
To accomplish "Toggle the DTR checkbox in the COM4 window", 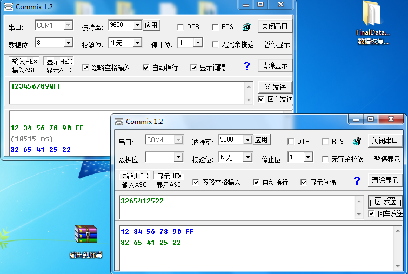I will pyautogui.click(x=291, y=142).
